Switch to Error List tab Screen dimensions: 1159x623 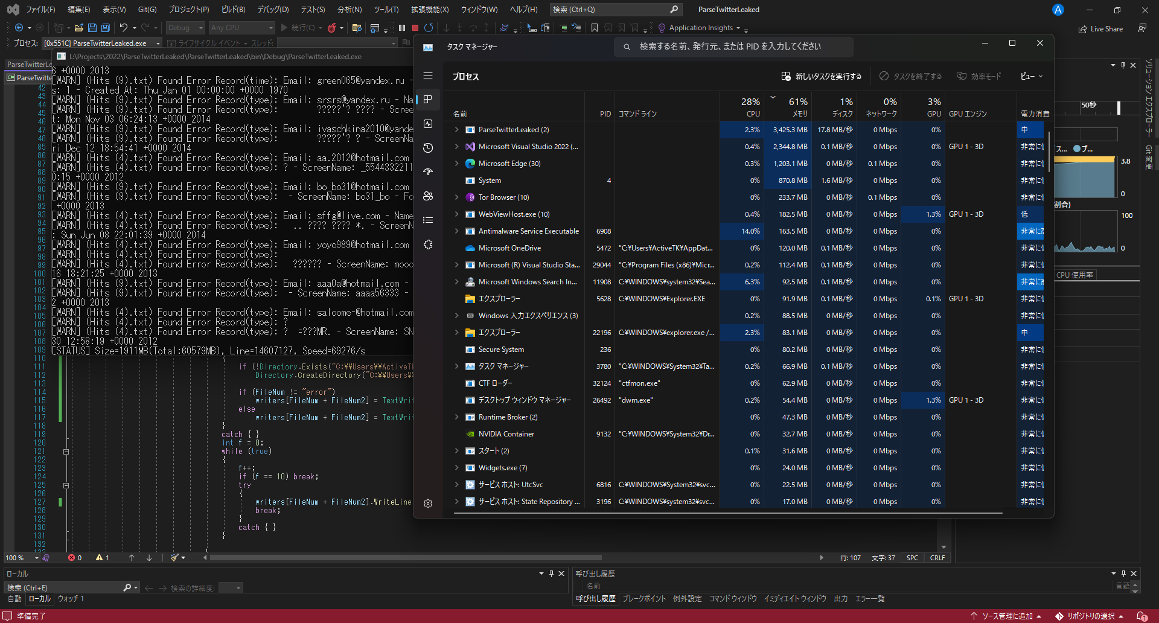870,599
